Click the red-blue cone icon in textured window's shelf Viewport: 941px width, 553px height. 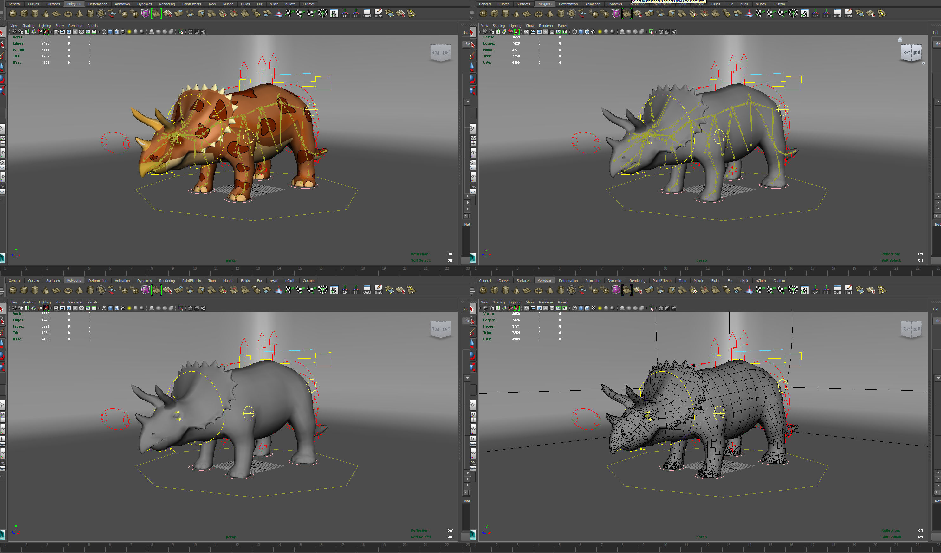click(279, 14)
